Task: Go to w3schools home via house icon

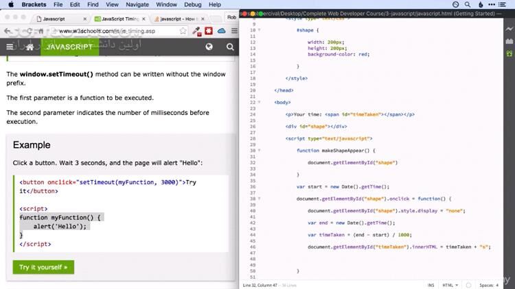Action: point(29,47)
